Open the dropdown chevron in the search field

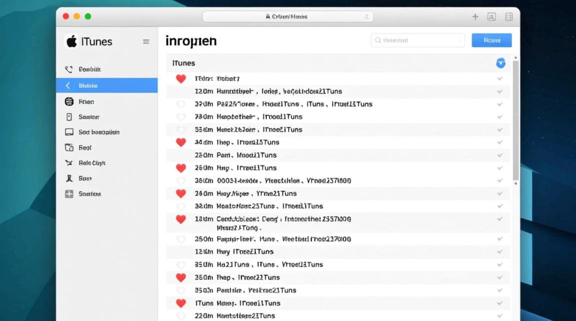click(x=459, y=41)
